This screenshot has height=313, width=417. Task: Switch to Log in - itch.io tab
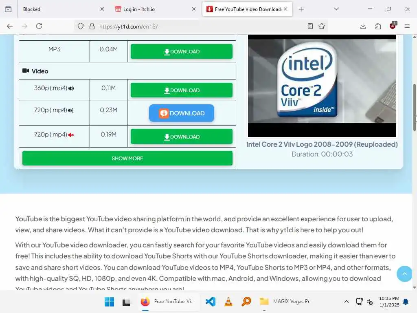click(x=156, y=9)
